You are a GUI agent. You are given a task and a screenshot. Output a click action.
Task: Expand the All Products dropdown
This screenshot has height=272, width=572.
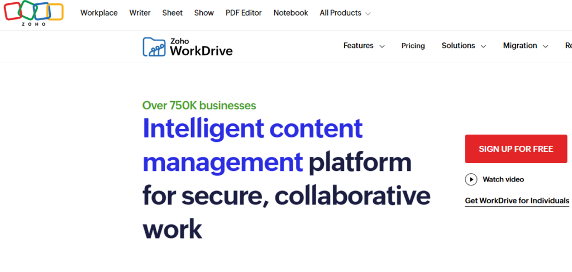[345, 13]
